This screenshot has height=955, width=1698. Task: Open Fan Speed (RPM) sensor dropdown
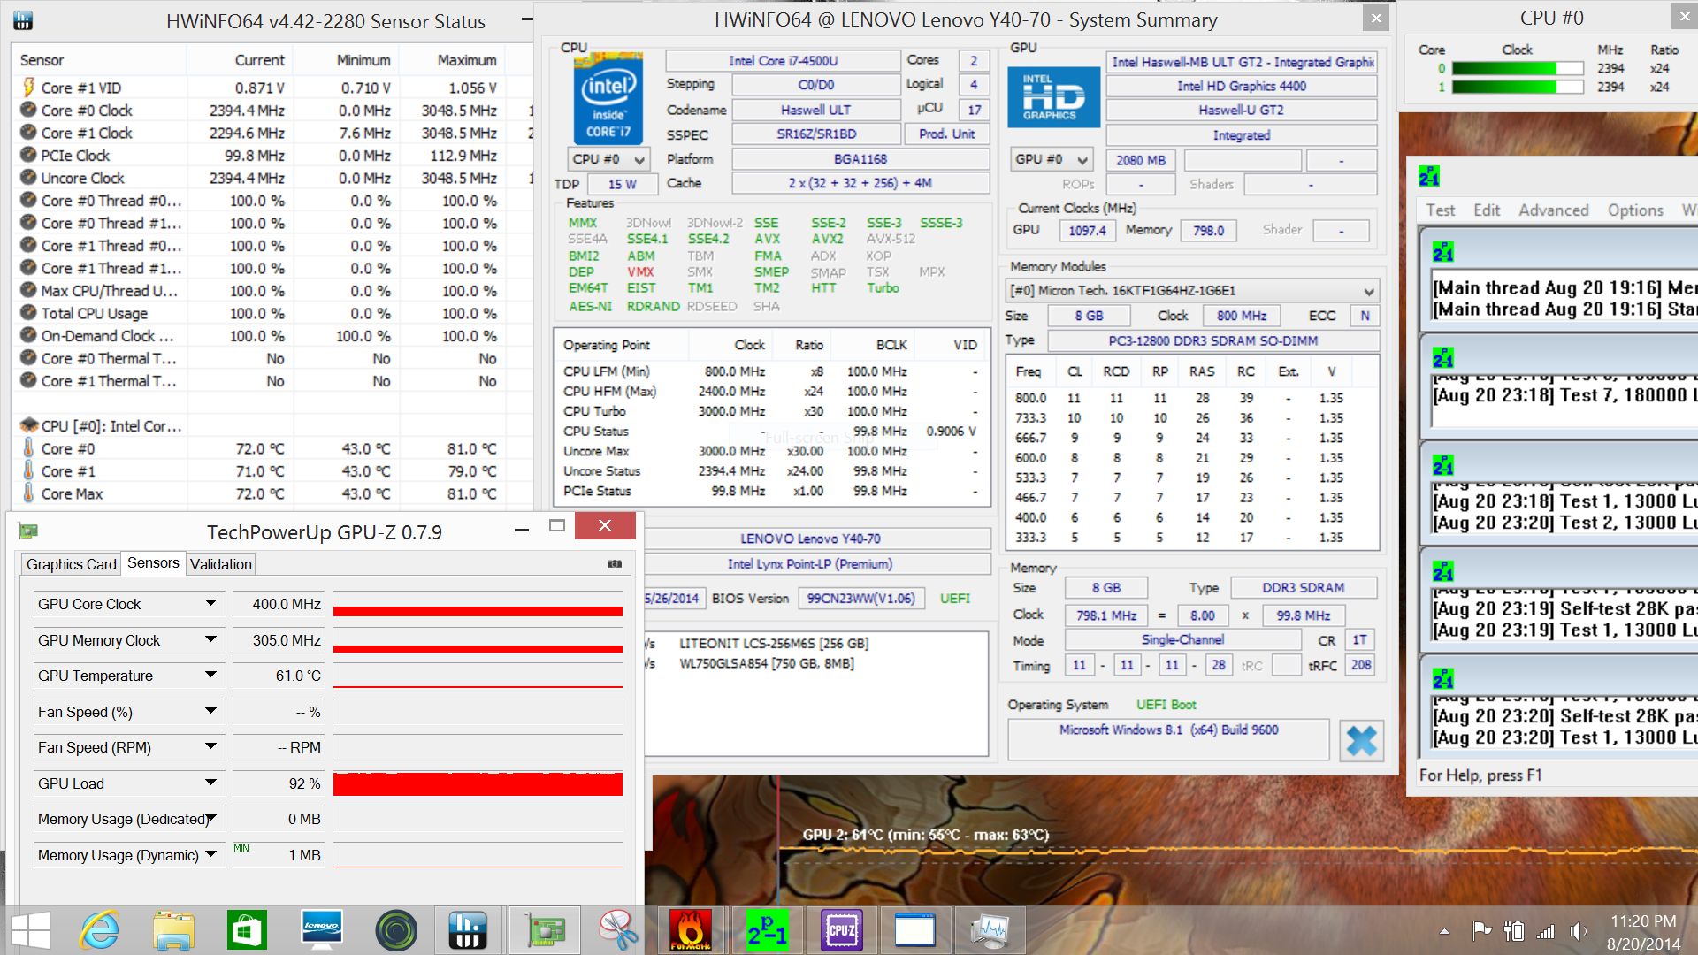pos(210,747)
